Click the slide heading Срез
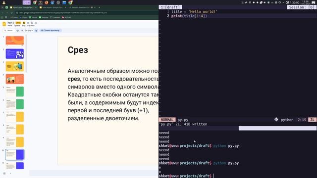This screenshot has width=317, height=178. click(x=78, y=50)
